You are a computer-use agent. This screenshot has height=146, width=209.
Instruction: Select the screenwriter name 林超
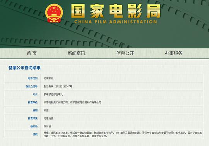point(46,110)
